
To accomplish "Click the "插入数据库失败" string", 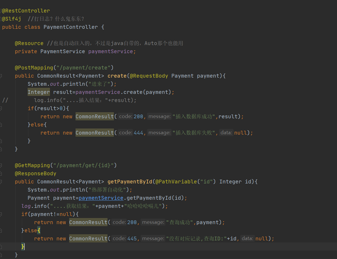I will click(x=194, y=133).
